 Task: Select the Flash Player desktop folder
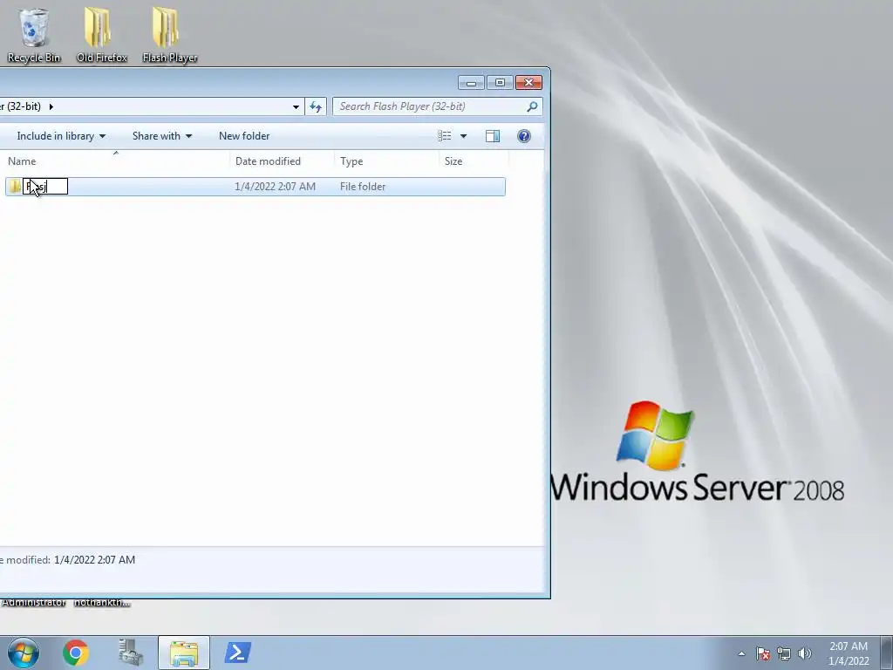(x=170, y=34)
